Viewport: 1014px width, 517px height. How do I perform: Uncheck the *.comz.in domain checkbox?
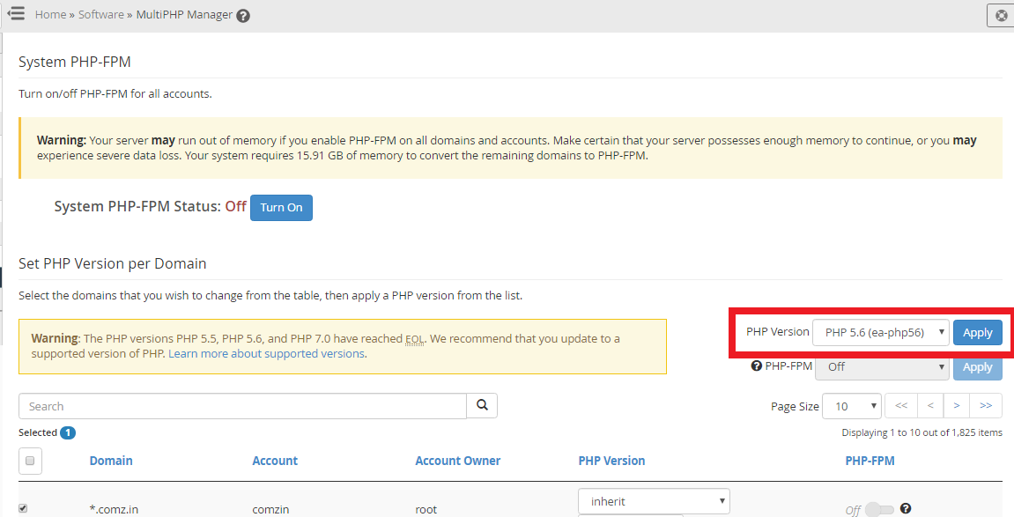pyautogui.click(x=23, y=508)
